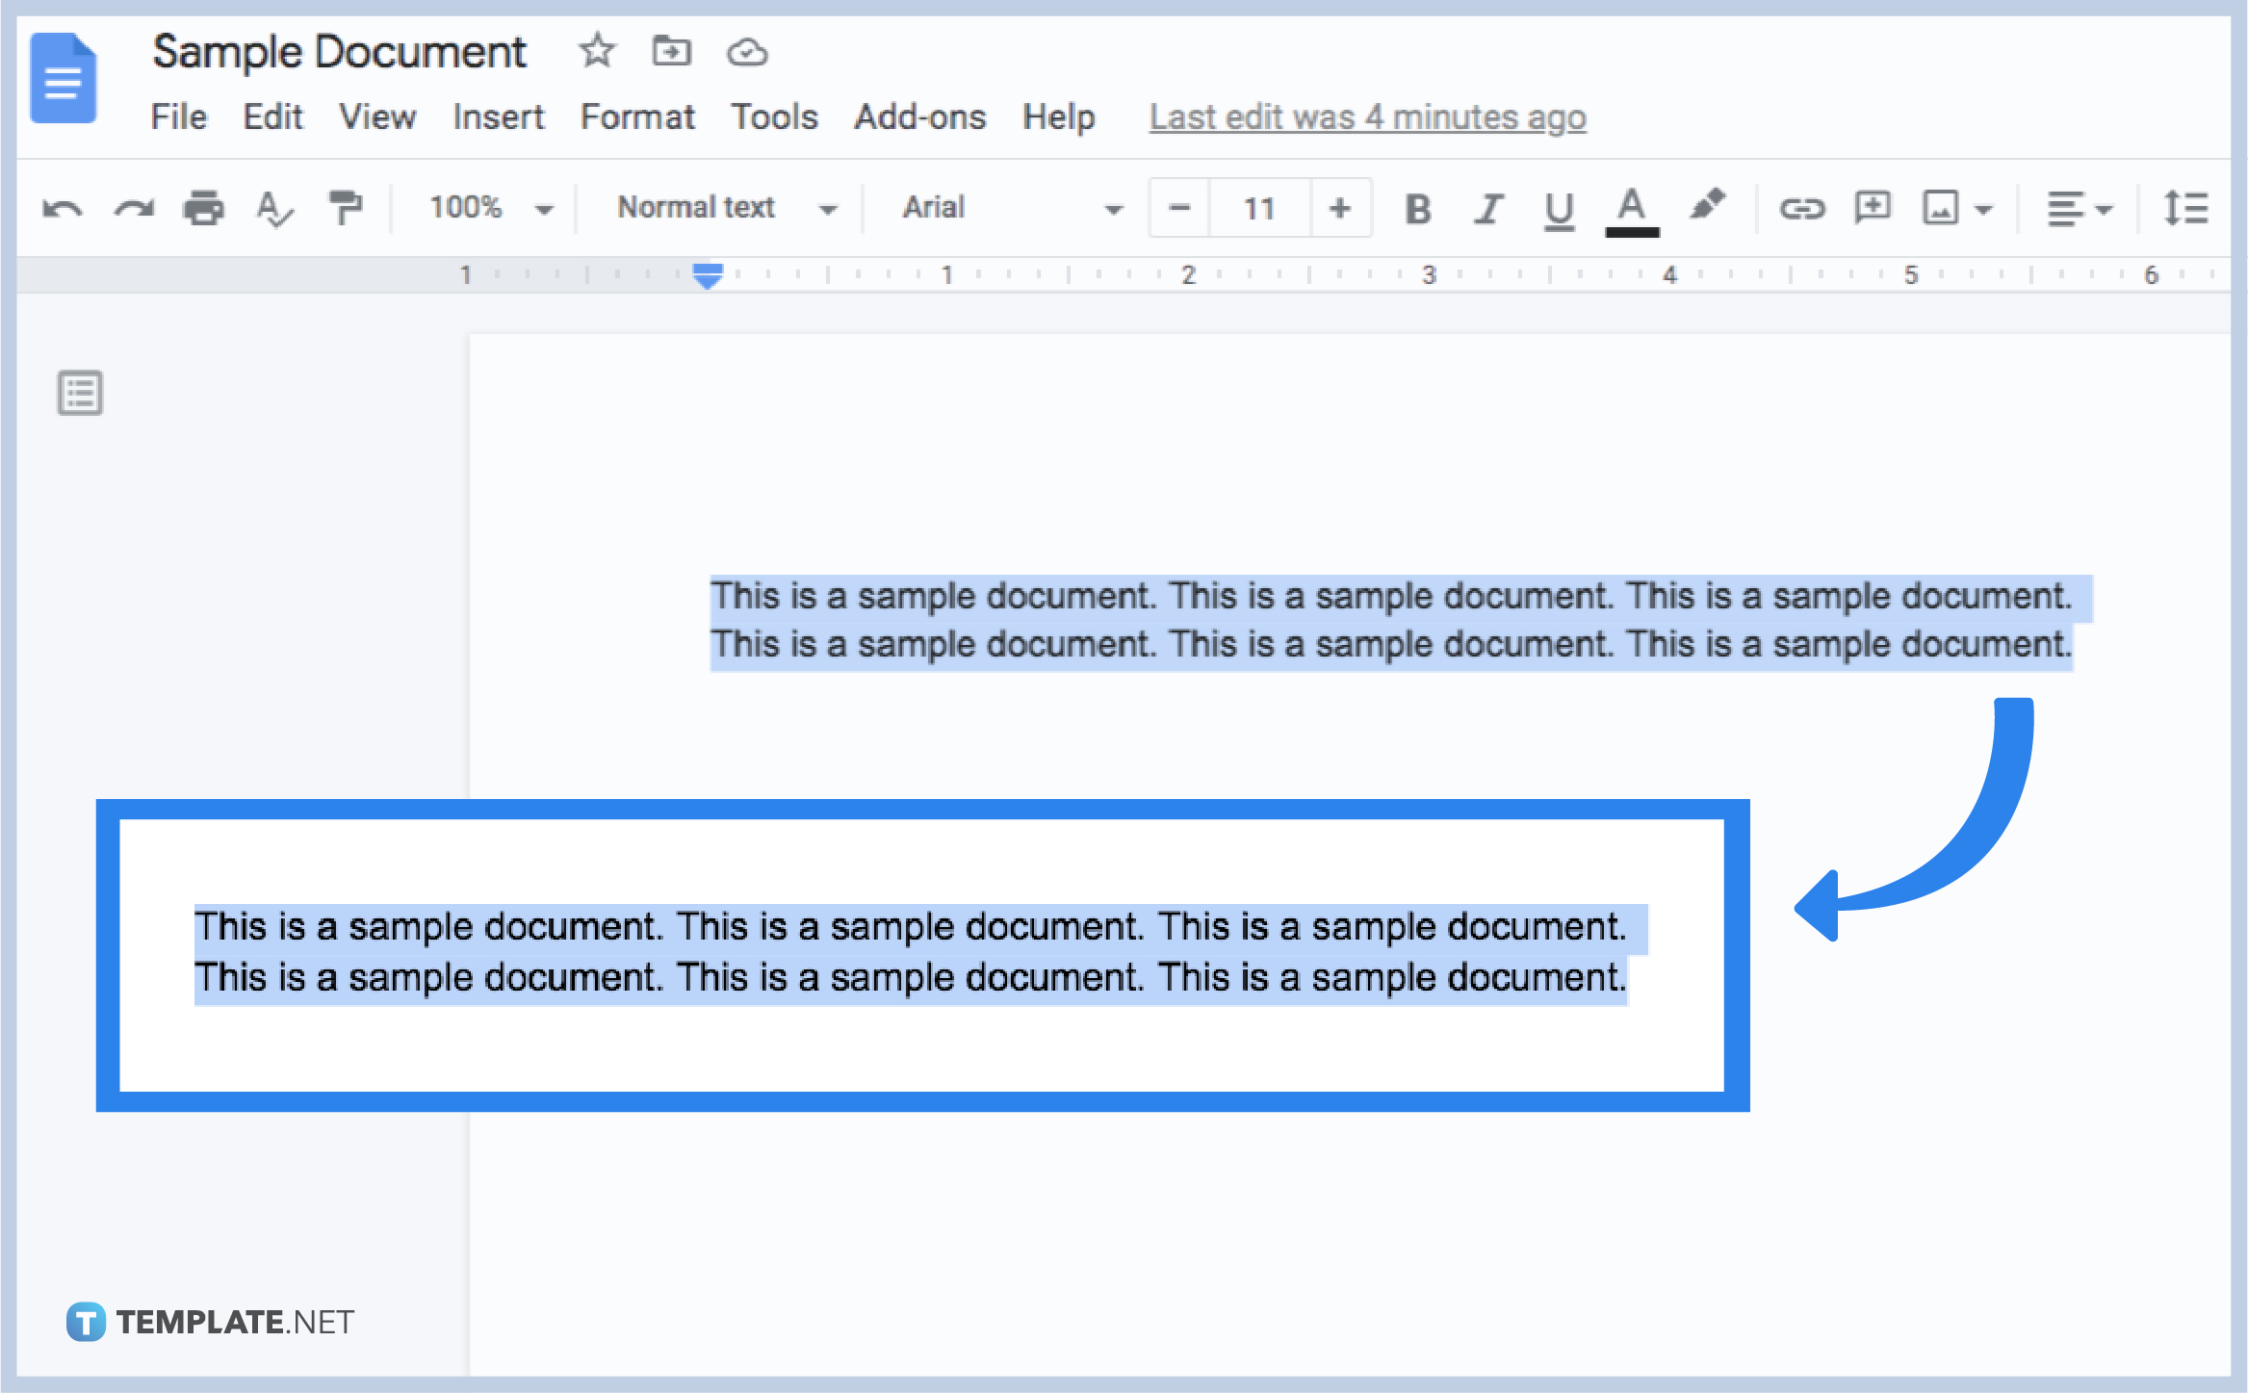This screenshot has width=2248, height=1393.
Task: Click the font size increase plus button
Action: click(x=1344, y=210)
